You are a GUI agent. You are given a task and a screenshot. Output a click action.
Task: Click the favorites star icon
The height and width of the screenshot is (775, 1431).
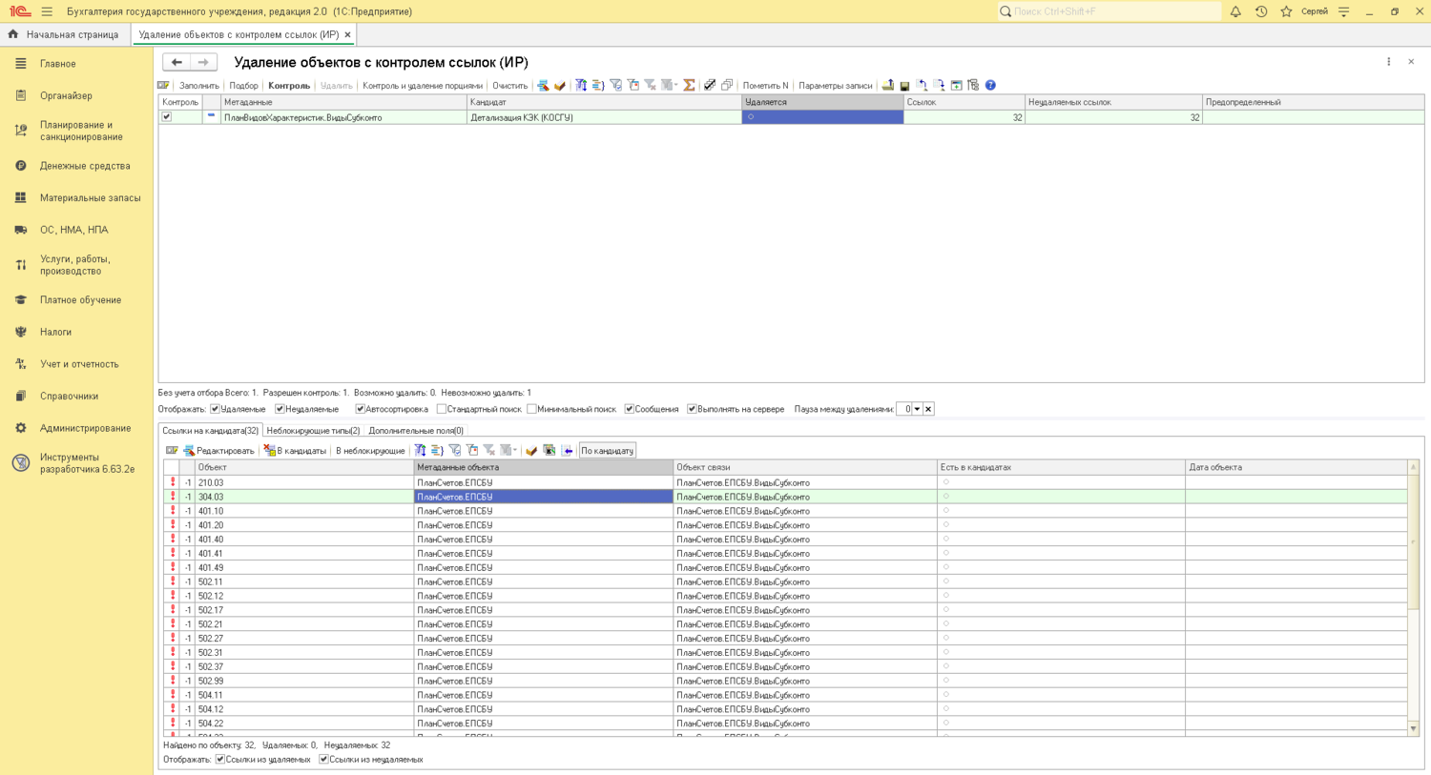(1286, 11)
